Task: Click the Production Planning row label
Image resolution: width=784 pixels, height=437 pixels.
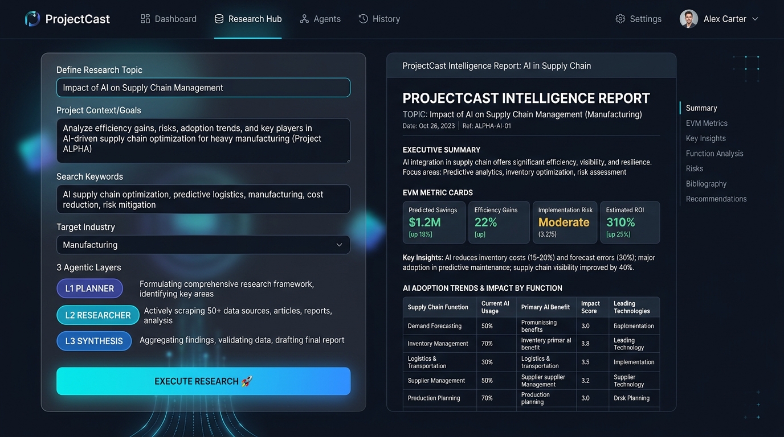Action: [434, 398]
